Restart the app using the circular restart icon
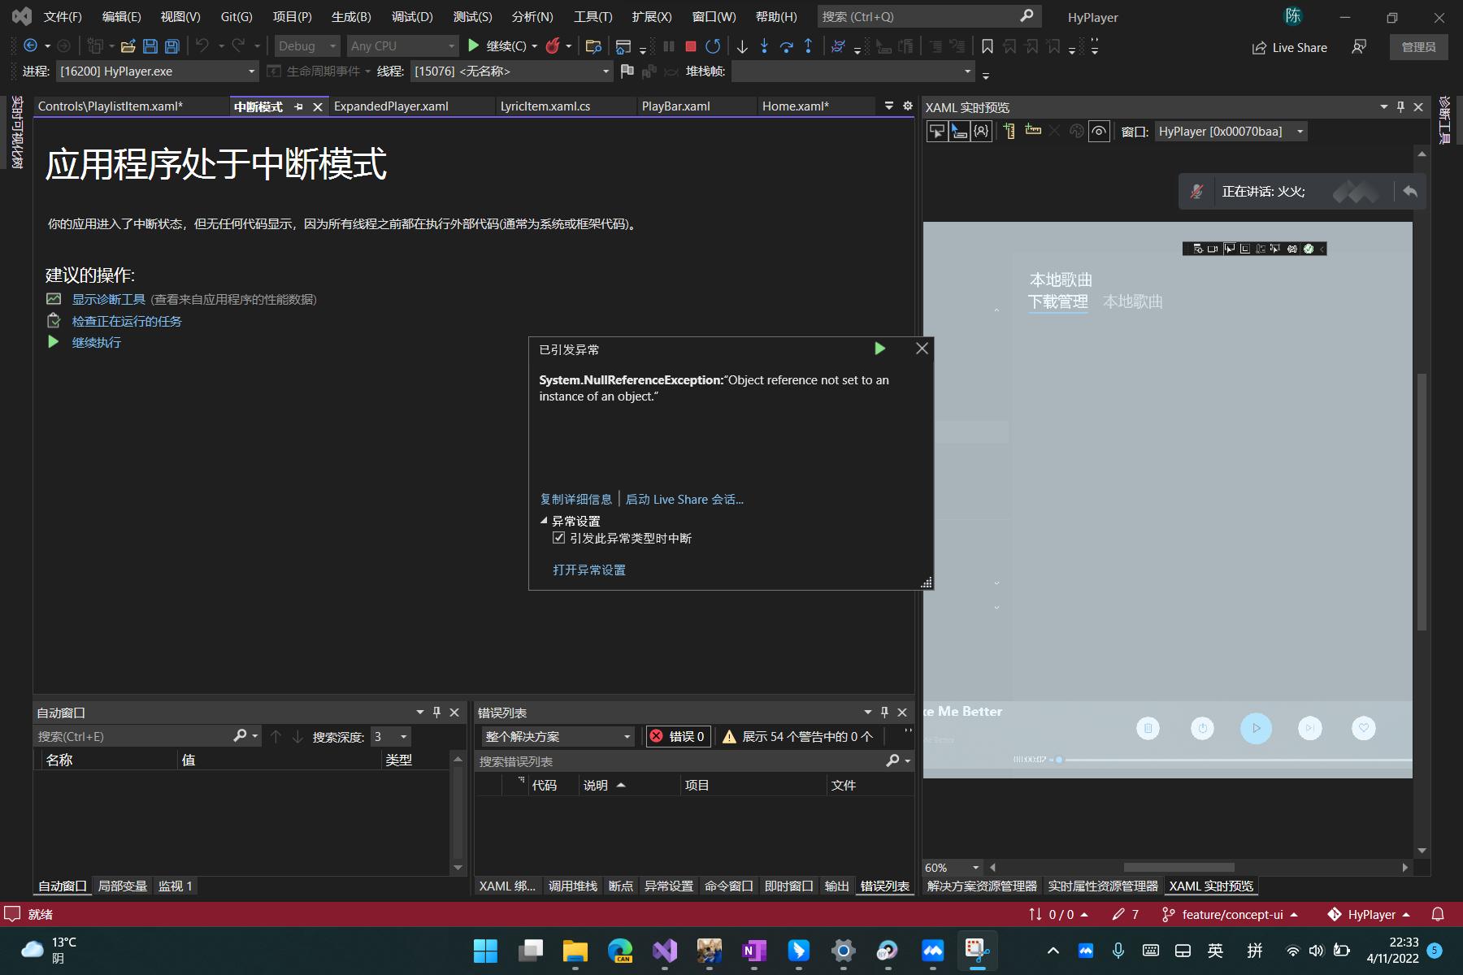The width and height of the screenshot is (1463, 975). (x=714, y=46)
